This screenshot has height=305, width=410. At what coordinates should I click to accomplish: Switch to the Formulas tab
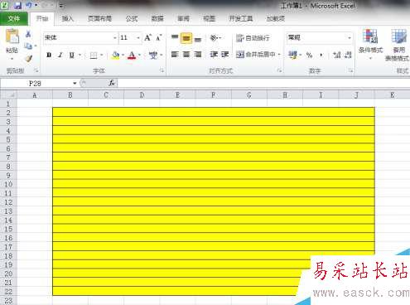tap(132, 18)
